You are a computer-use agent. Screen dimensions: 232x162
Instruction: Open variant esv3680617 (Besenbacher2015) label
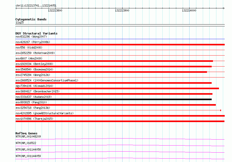pyautogui.click(x=38, y=91)
